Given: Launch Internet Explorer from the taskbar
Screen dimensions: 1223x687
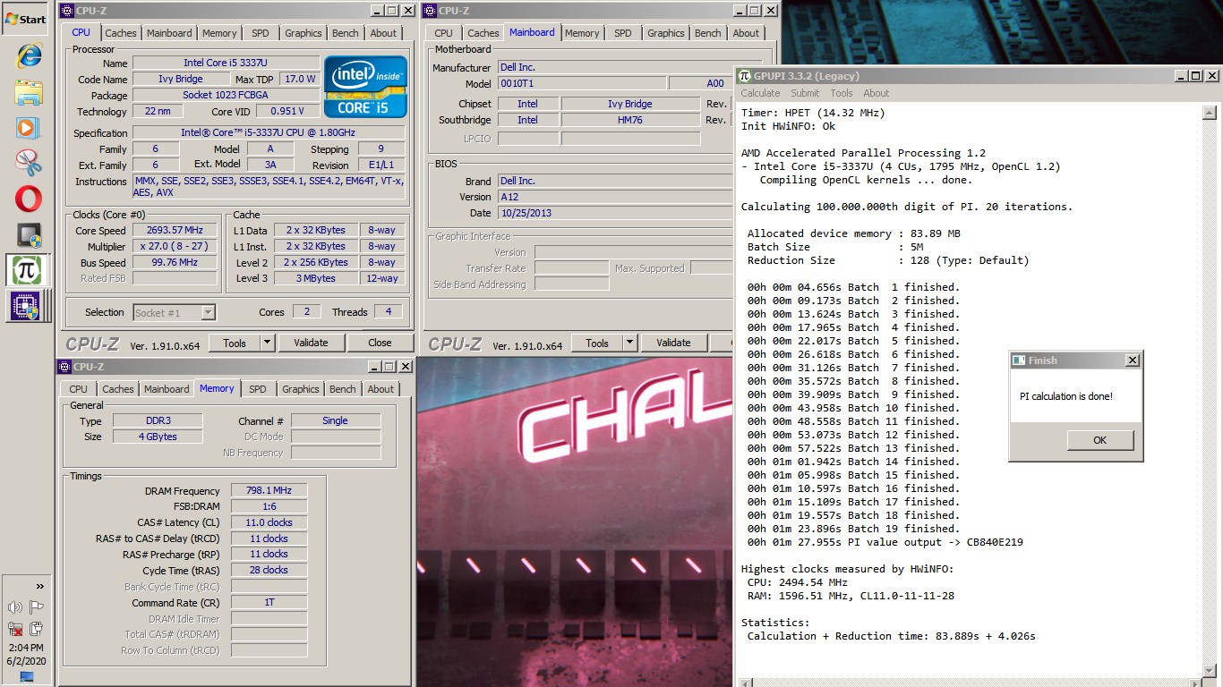Looking at the screenshot, I should tap(29, 55).
